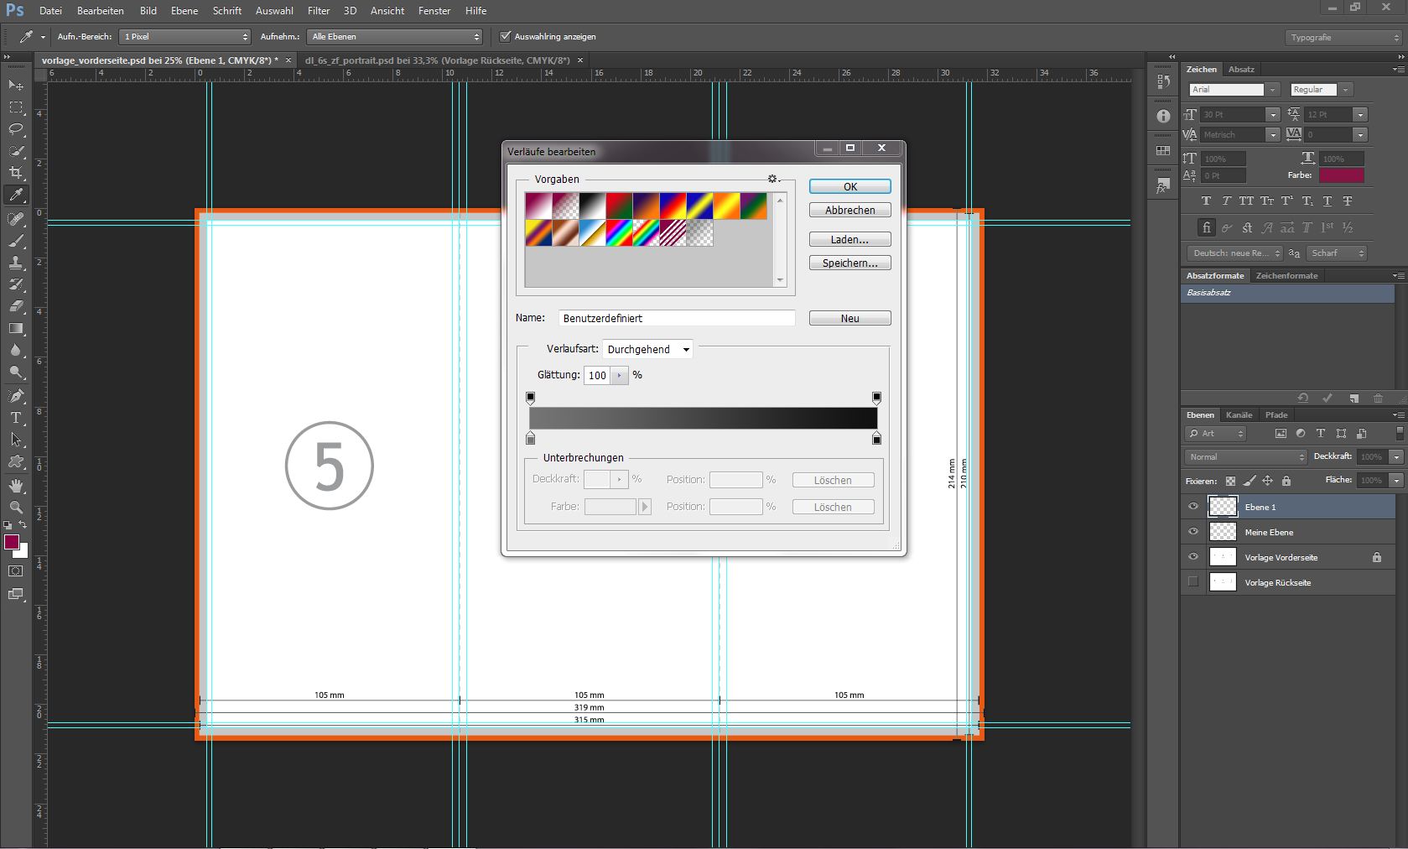Select the Horizontal Type tool
This screenshot has width=1408, height=849.
[16, 417]
